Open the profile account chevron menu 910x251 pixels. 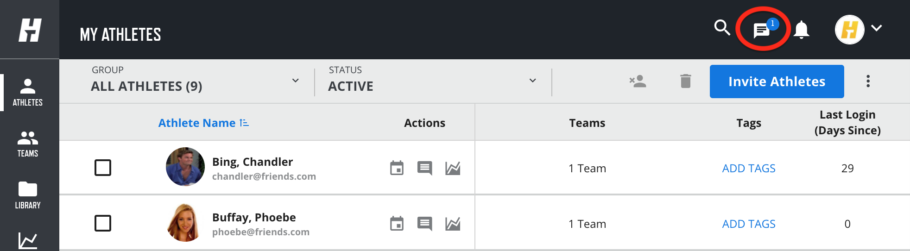(x=876, y=28)
